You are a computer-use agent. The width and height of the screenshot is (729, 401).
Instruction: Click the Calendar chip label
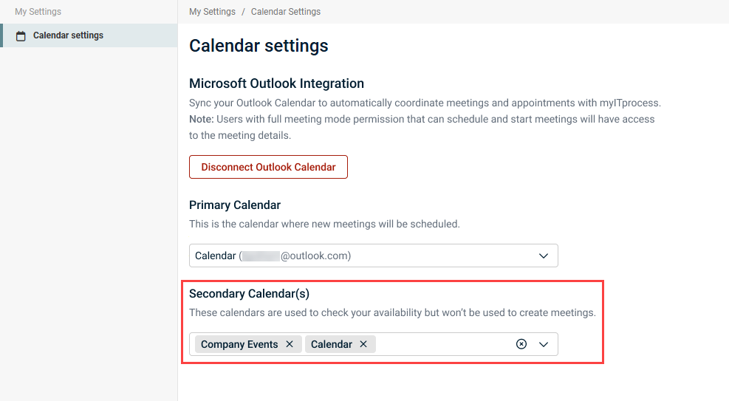(331, 344)
